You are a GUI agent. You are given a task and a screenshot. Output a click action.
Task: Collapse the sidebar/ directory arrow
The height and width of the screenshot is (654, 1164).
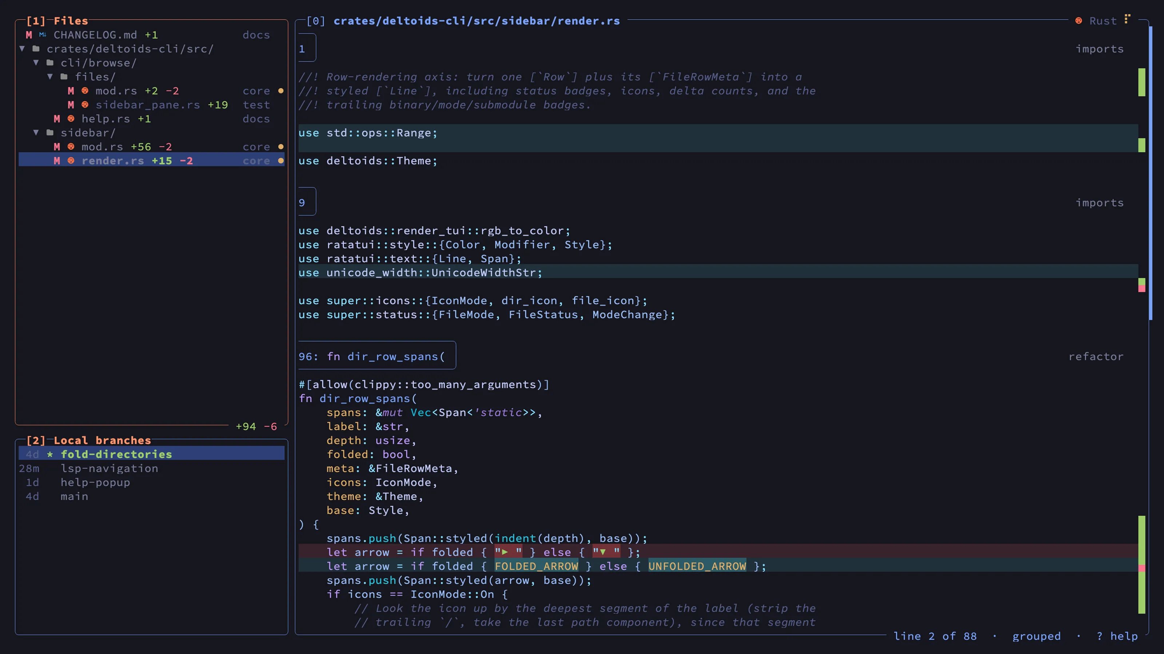point(36,133)
